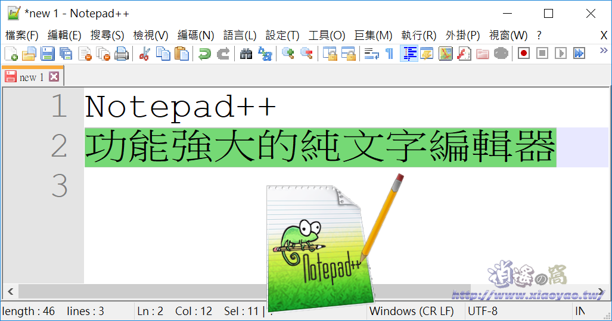
Task: Click line number 3 in margin
Action: click(60, 186)
